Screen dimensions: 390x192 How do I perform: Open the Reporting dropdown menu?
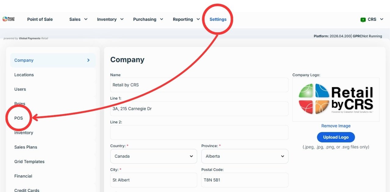coord(186,19)
